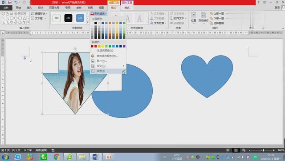Open the 文本框 (Text Box) dropdown

pos(38,18)
